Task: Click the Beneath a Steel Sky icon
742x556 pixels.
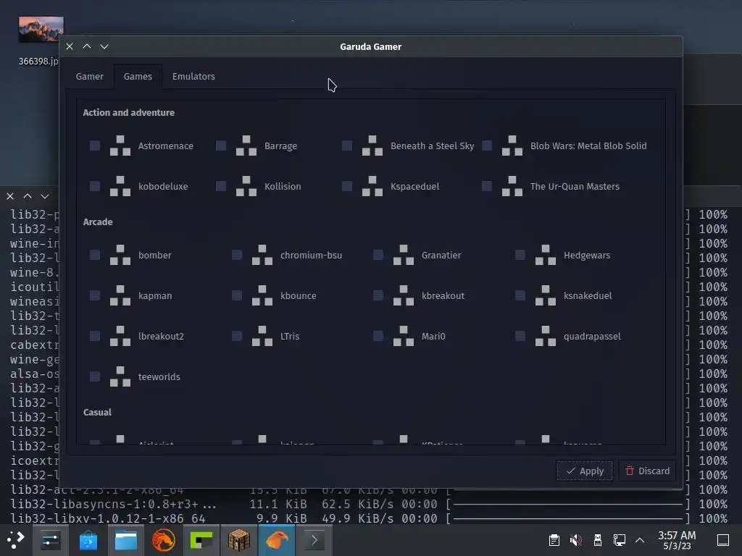Action: point(372,146)
